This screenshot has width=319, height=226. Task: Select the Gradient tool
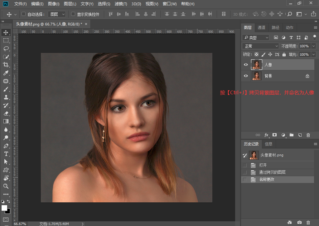click(x=6, y=121)
